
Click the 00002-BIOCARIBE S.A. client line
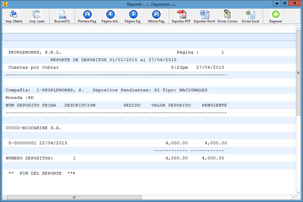[x=34, y=127]
